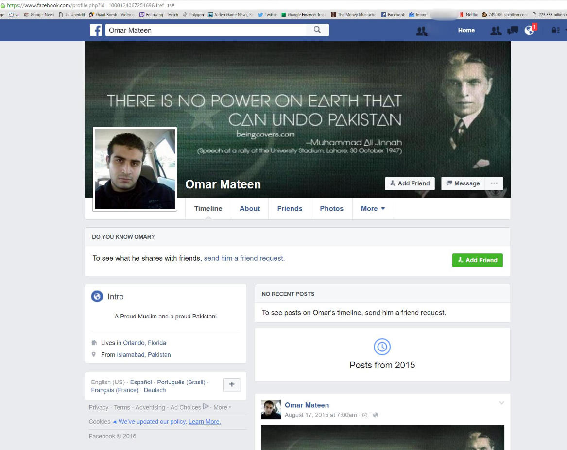Click the small avatar on the post
The image size is (567, 450).
click(x=271, y=410)
